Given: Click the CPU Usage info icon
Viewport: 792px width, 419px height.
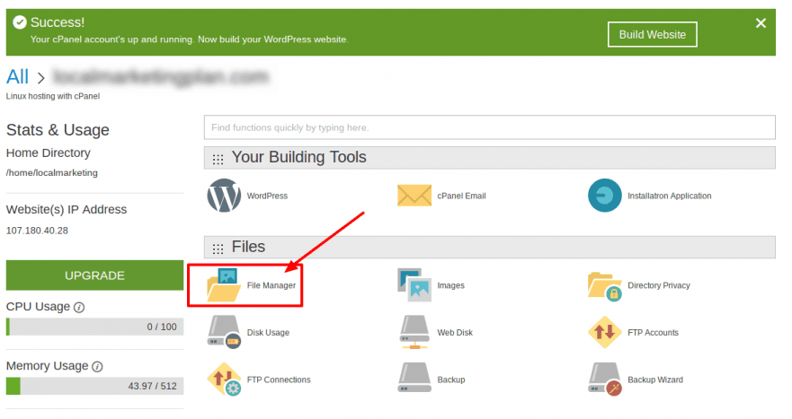Looking at the screenshot, I should tap(79, 307).
